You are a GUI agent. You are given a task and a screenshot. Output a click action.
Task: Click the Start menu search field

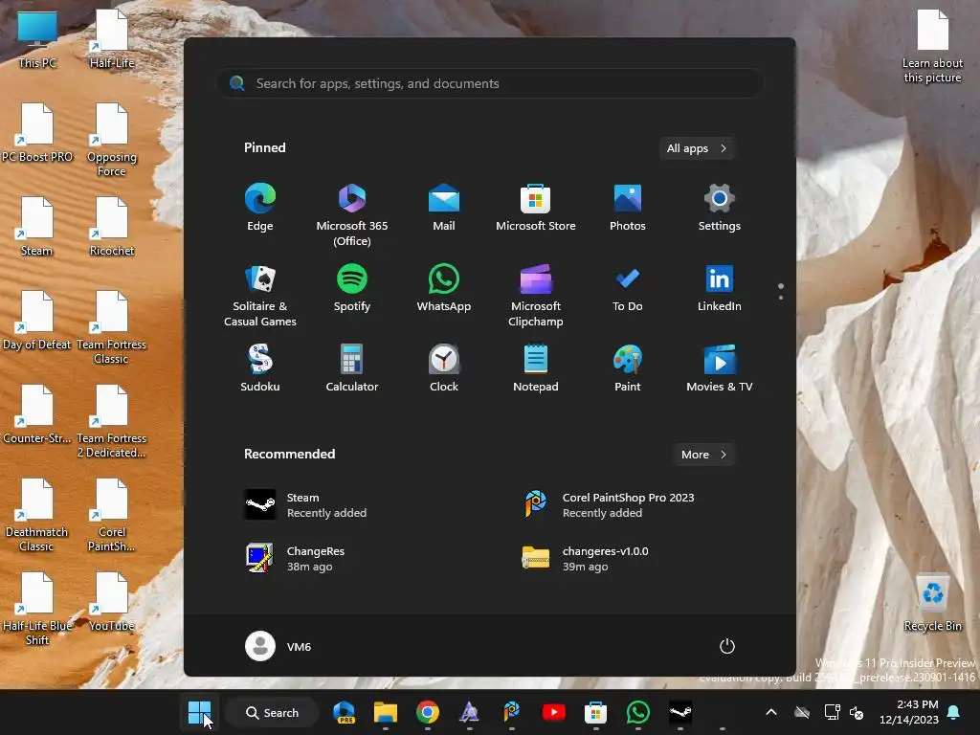pos(490,84)
